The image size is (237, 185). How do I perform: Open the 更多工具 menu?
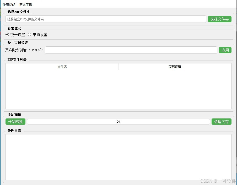click(x=25, y=5)
